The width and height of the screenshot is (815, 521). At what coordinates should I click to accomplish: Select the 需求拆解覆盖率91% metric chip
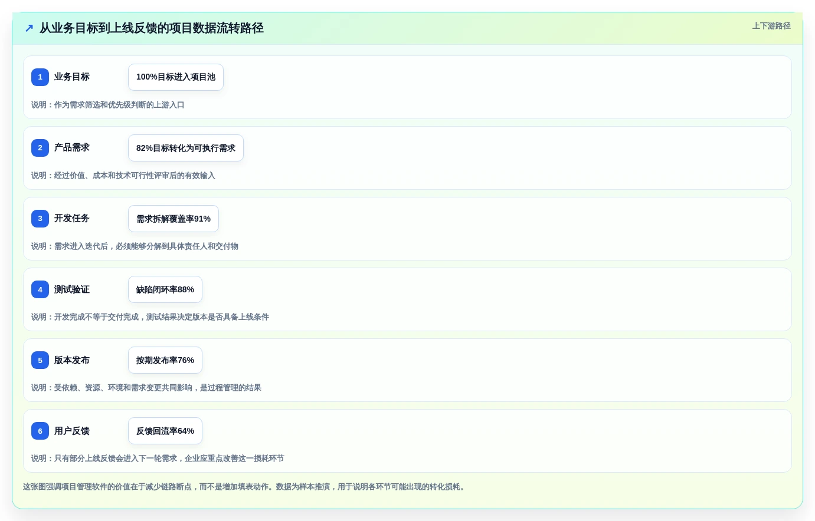(x=174, y=219)
